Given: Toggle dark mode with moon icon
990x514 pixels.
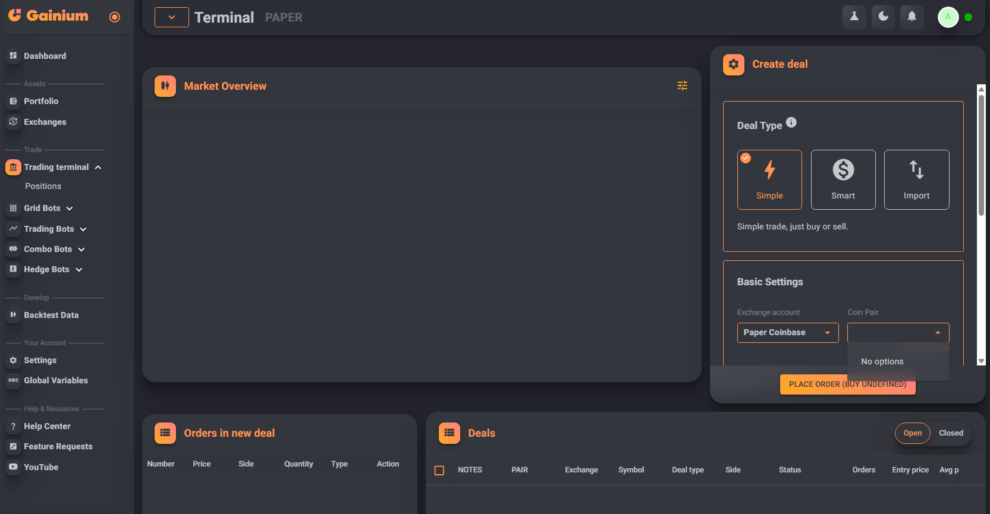Looking at the screenshot, I should pos(883,17).
